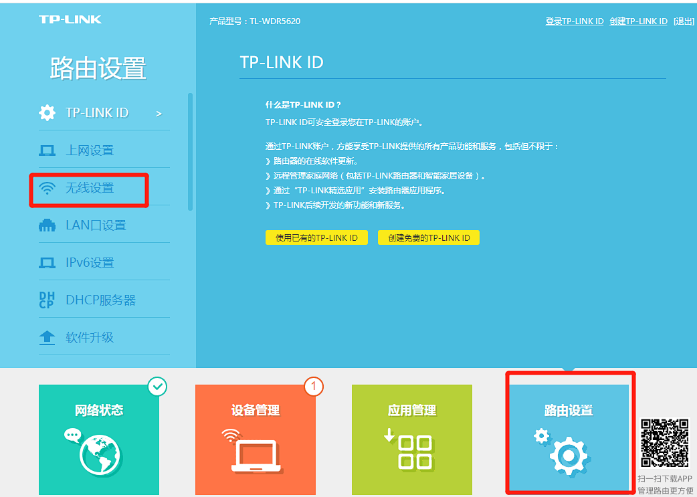Click the TP-LINK后续开发的新功能和新服务 line

point(335,205)
